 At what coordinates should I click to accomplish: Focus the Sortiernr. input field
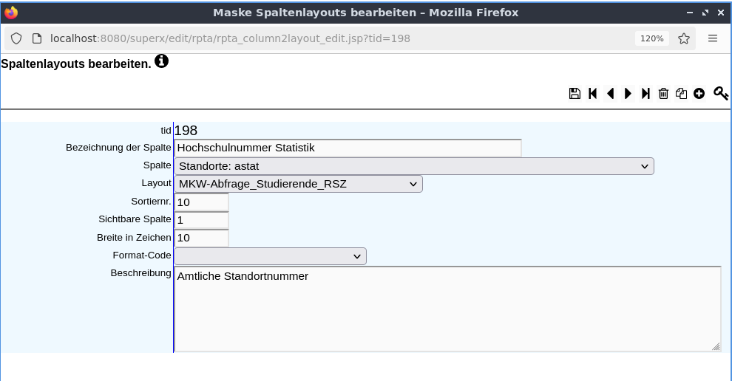click(x=202, y=202)
